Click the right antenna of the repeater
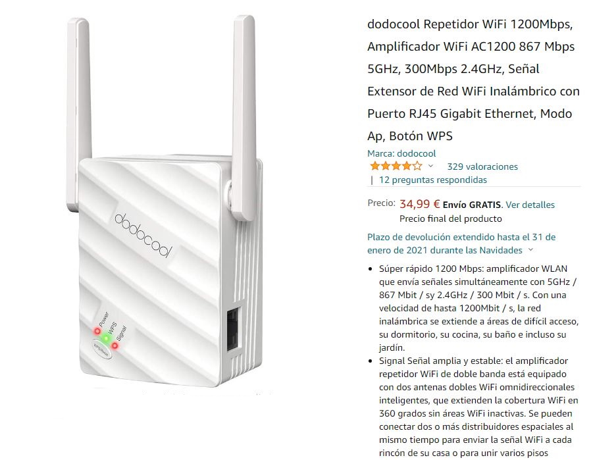 244,116
